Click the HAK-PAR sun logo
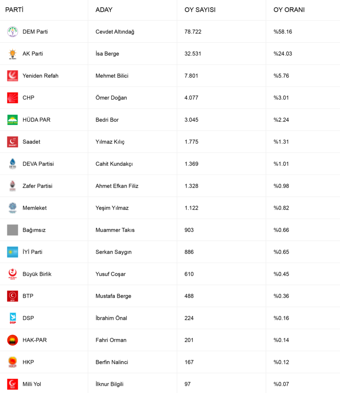The width and height of the screenshot is (340, 393). [13, 340]
